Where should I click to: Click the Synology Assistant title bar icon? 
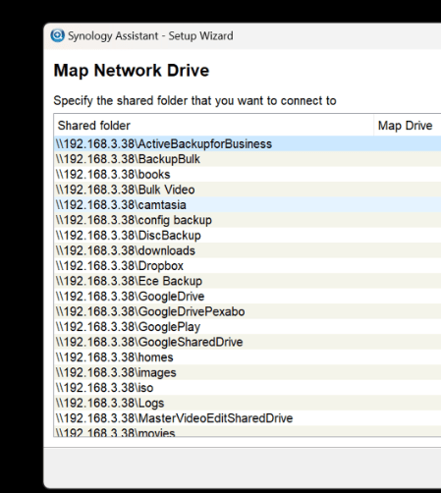coord(58,35)
